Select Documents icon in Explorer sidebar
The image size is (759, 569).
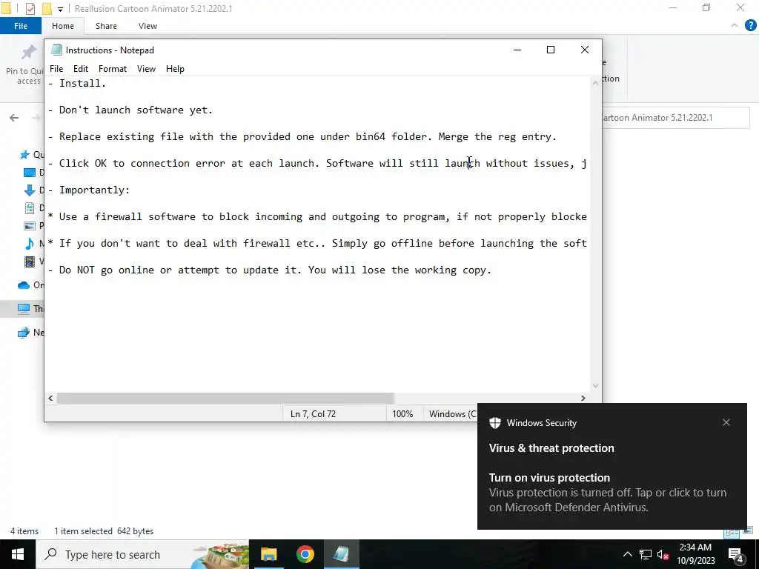[30, 208]
